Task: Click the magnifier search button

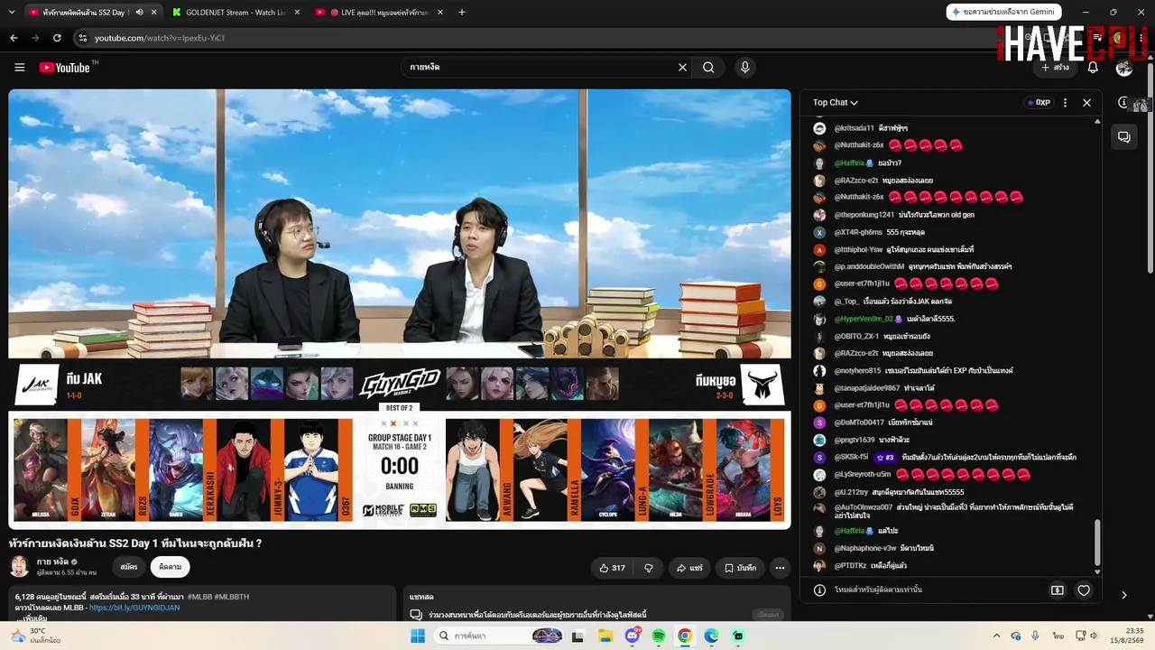Action: coord(708,67)
